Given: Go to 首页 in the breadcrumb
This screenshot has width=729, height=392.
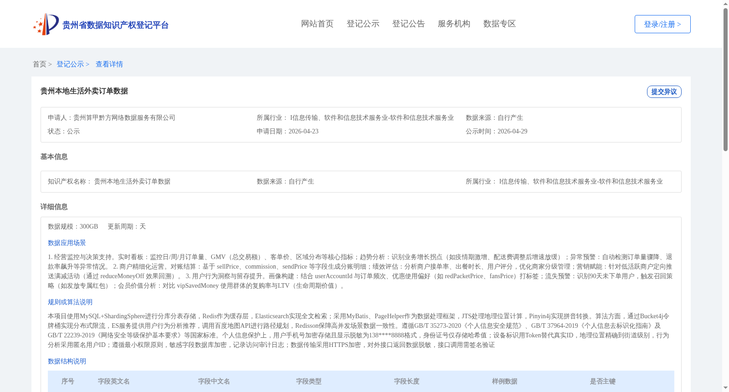Looking at the screenshot, I should [x=40, y=64].
